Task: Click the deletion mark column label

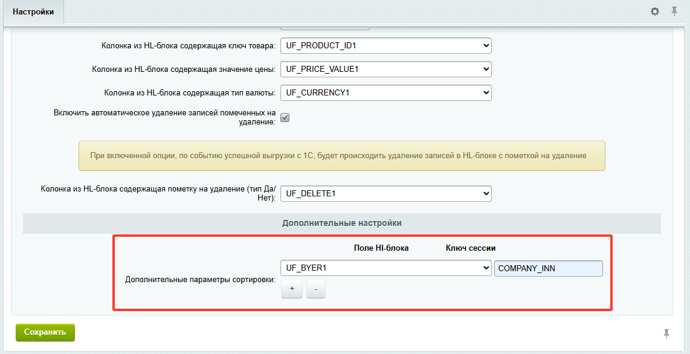Action: tap(158, 193)
